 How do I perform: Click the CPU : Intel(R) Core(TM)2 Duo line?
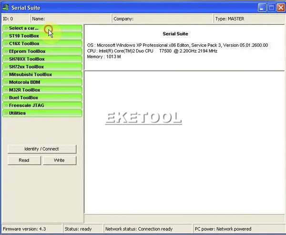152,51
